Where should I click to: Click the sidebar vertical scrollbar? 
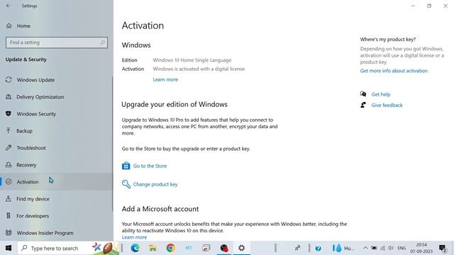(112, 144)
